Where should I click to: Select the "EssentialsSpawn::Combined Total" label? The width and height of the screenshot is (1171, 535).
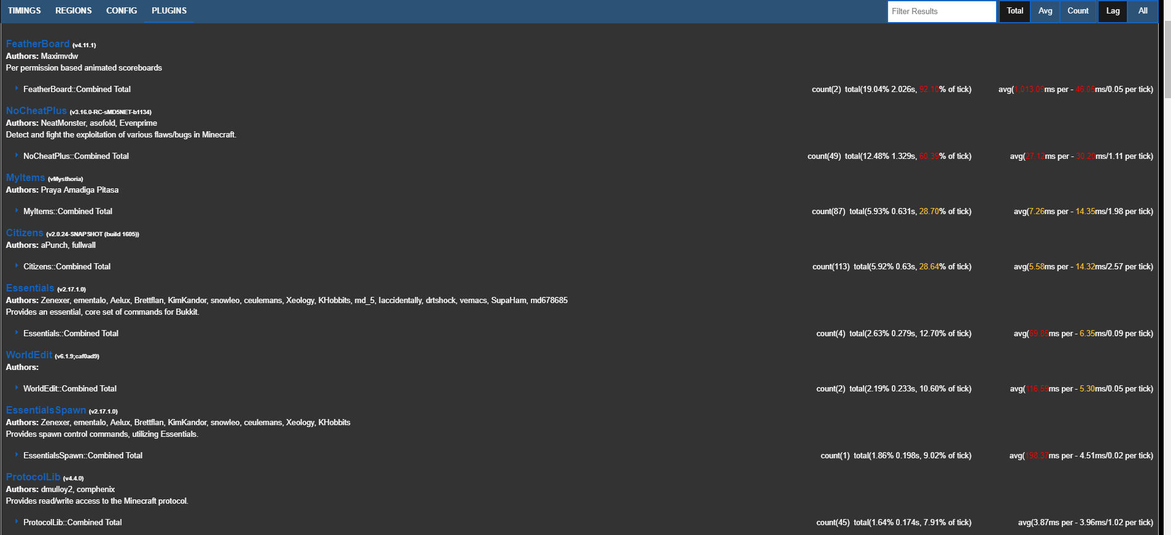(x=83, y=455)
